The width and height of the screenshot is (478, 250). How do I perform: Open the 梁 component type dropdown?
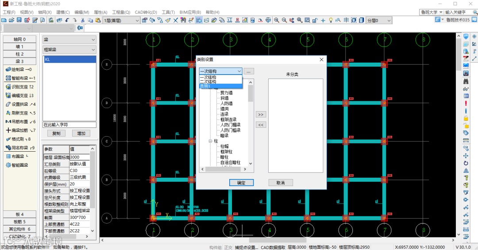69,40
